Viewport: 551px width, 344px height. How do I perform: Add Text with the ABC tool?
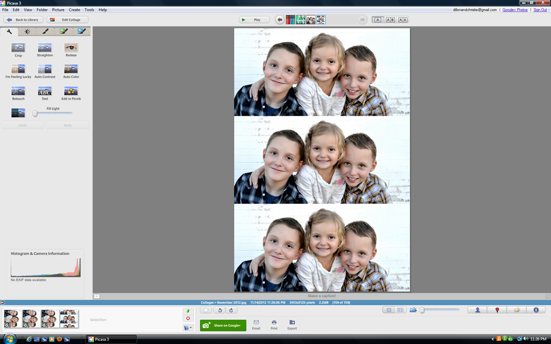click(45, 94)
